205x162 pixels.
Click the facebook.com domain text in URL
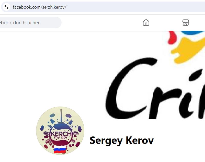pyautogui.click(x=27, y=7)
